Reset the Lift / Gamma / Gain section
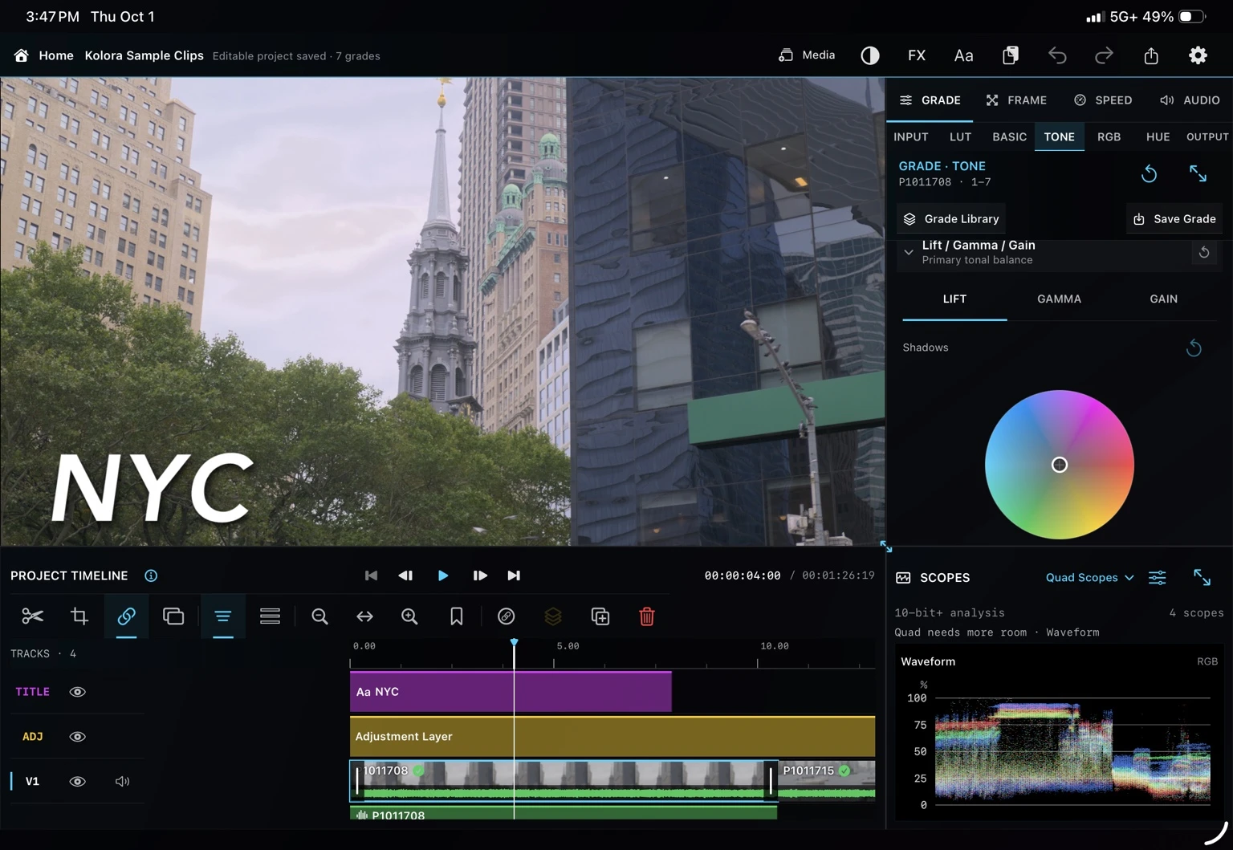This screenshot has width=1233, height=850. click(1204, 252)
